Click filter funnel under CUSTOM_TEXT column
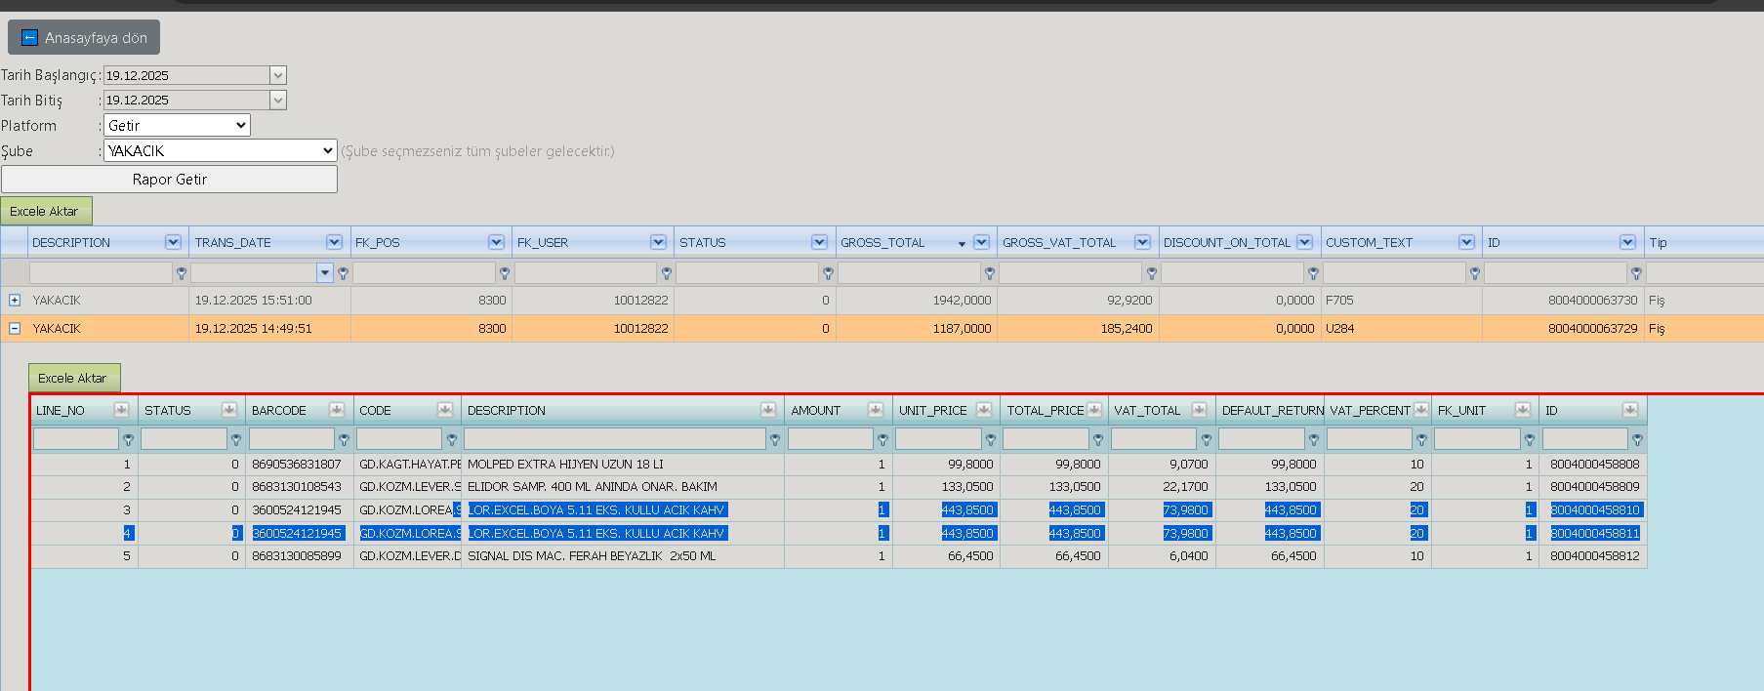 (1475, 273)
